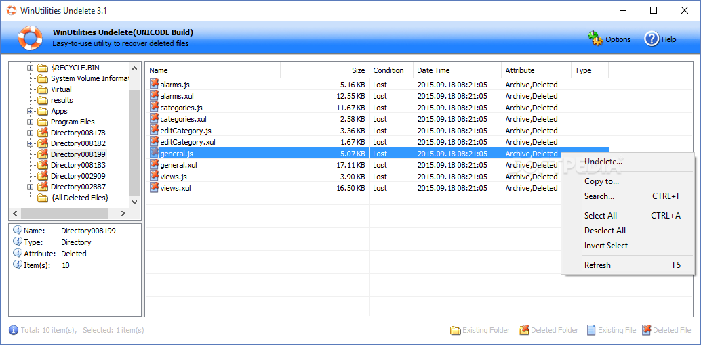Select the Directory002887 folder label
This screenshot has height=345, width=701.
(x=78, y=187)
